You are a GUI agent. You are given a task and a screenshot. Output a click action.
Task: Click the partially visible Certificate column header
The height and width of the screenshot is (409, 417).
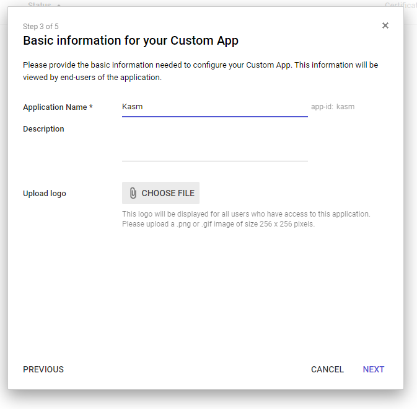(x=400, y=5)
